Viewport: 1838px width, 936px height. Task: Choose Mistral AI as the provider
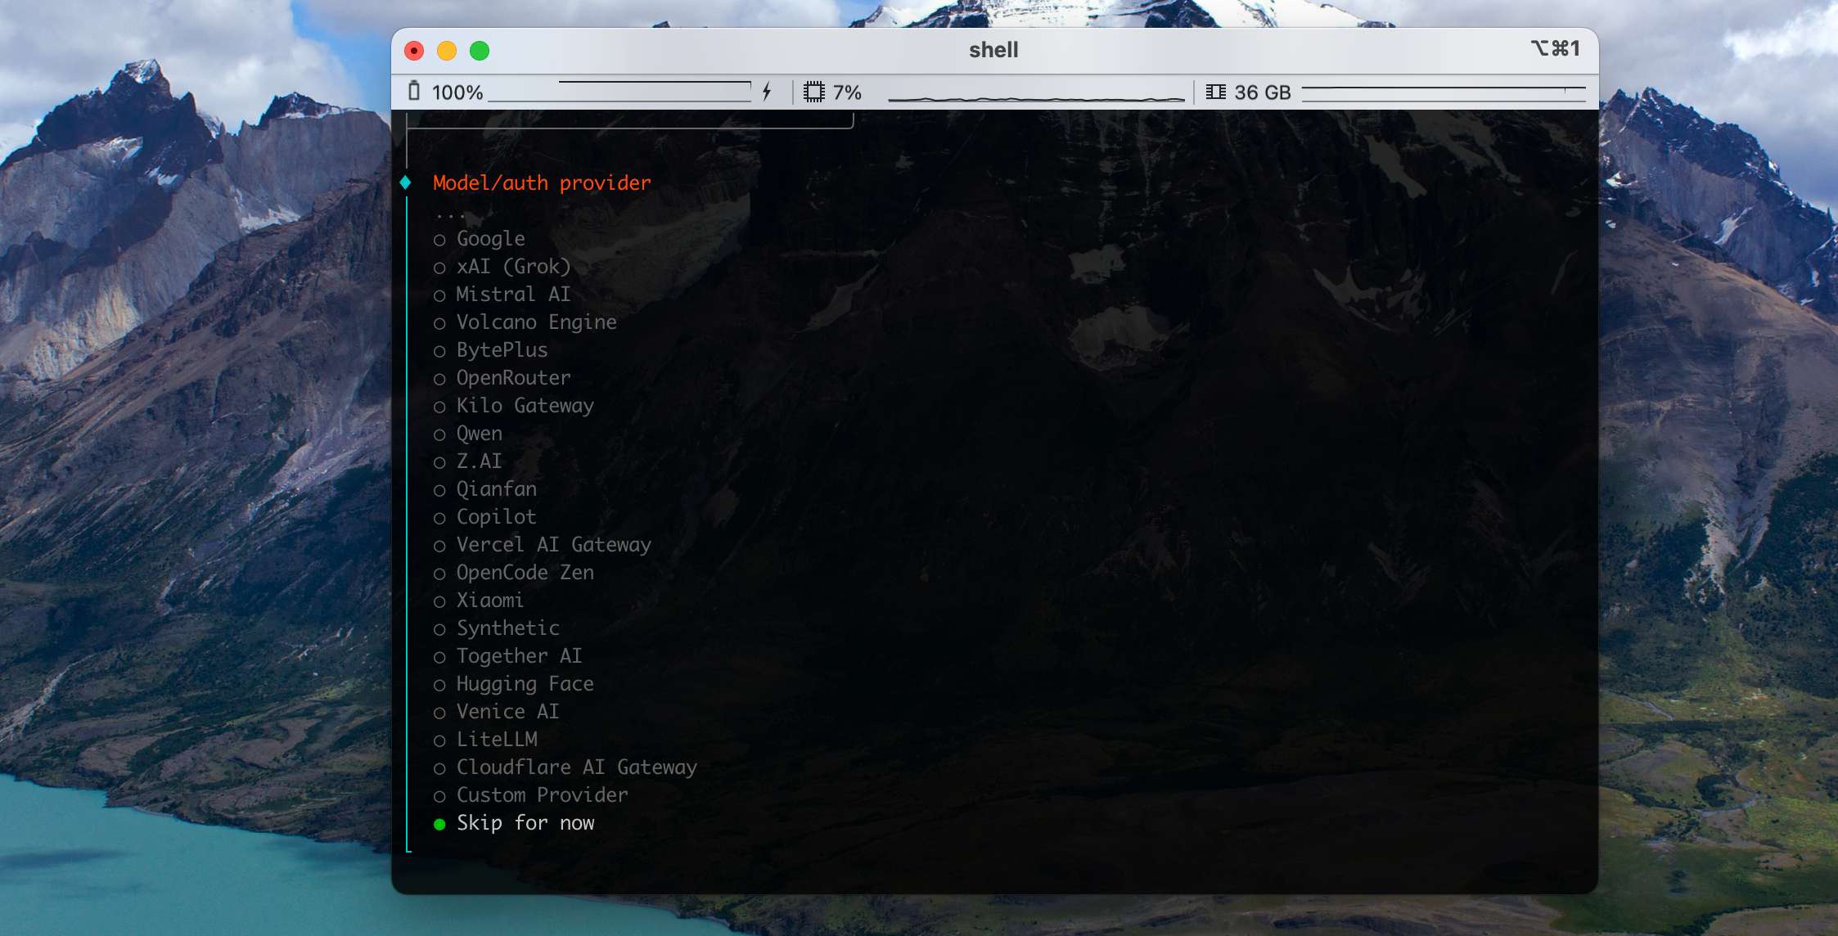pyautogui.click(x=513, y=295)
